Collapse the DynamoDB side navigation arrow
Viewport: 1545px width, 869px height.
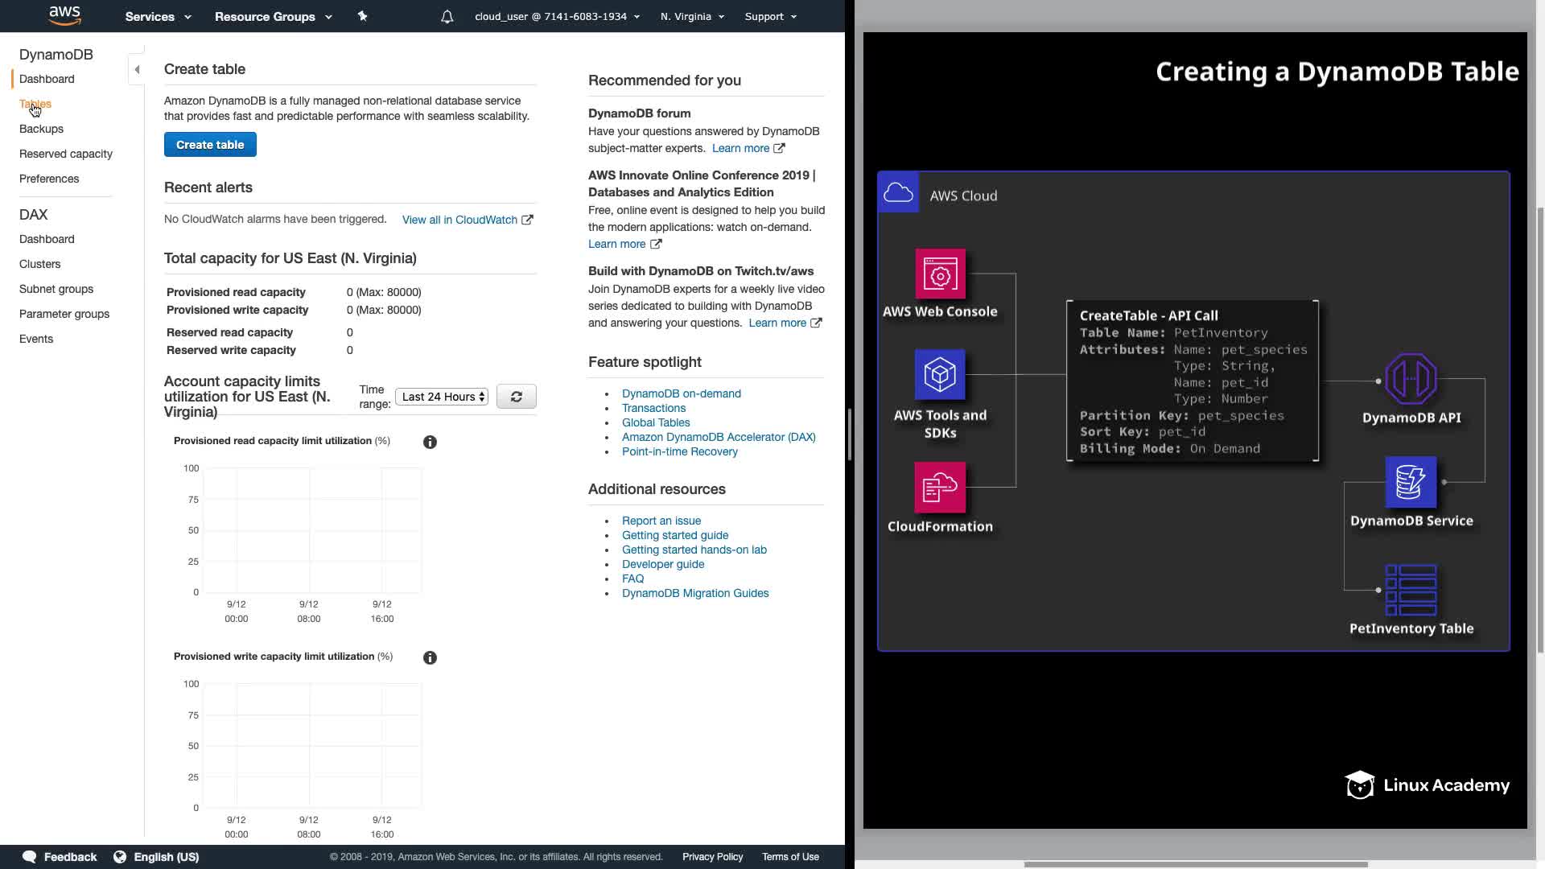pos(137,69)
